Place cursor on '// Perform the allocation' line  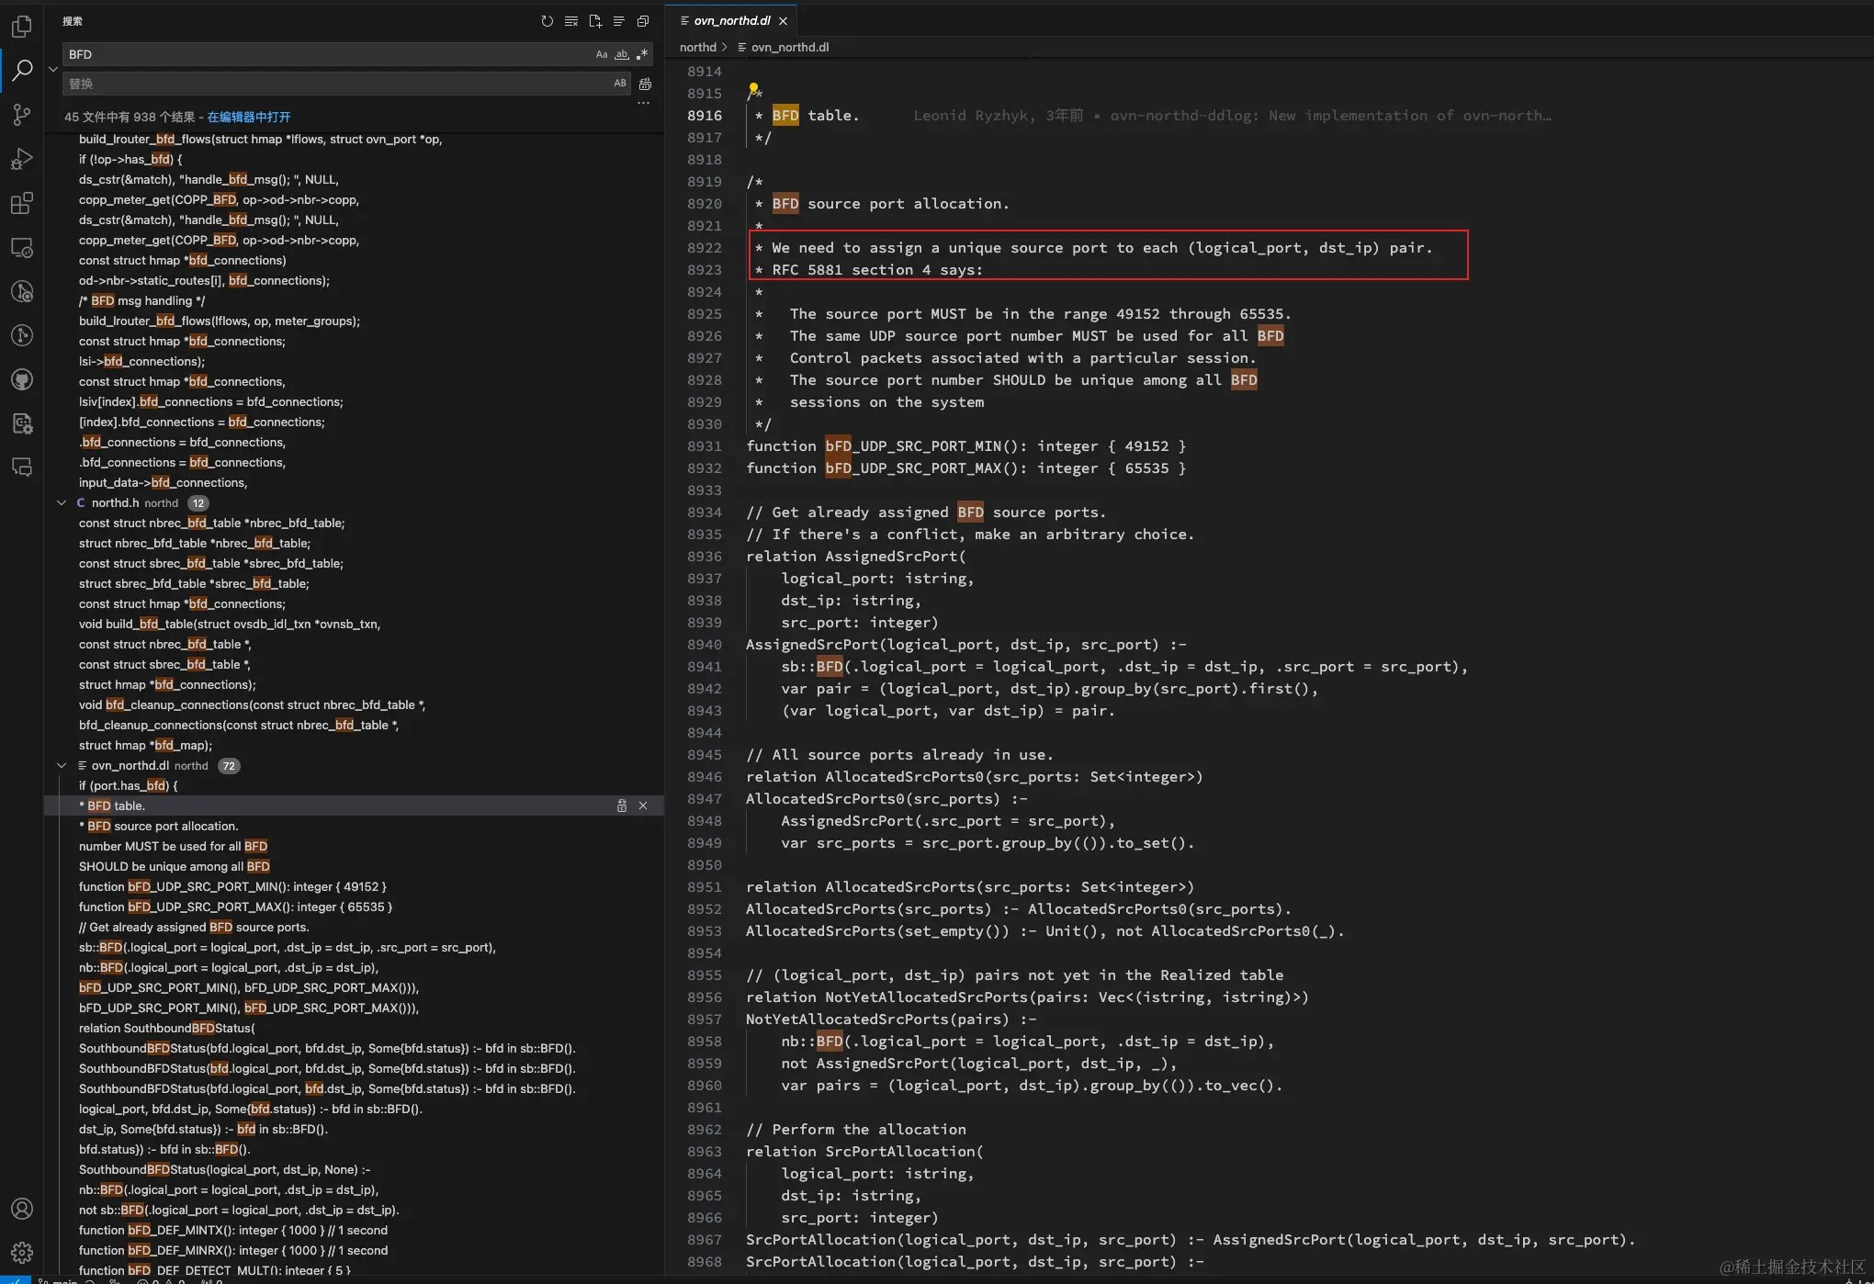[x=855, y=1130]
